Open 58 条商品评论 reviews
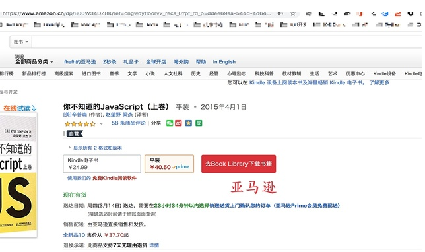The height and width of the screenshot is (252, 425). tap(129, 123)
